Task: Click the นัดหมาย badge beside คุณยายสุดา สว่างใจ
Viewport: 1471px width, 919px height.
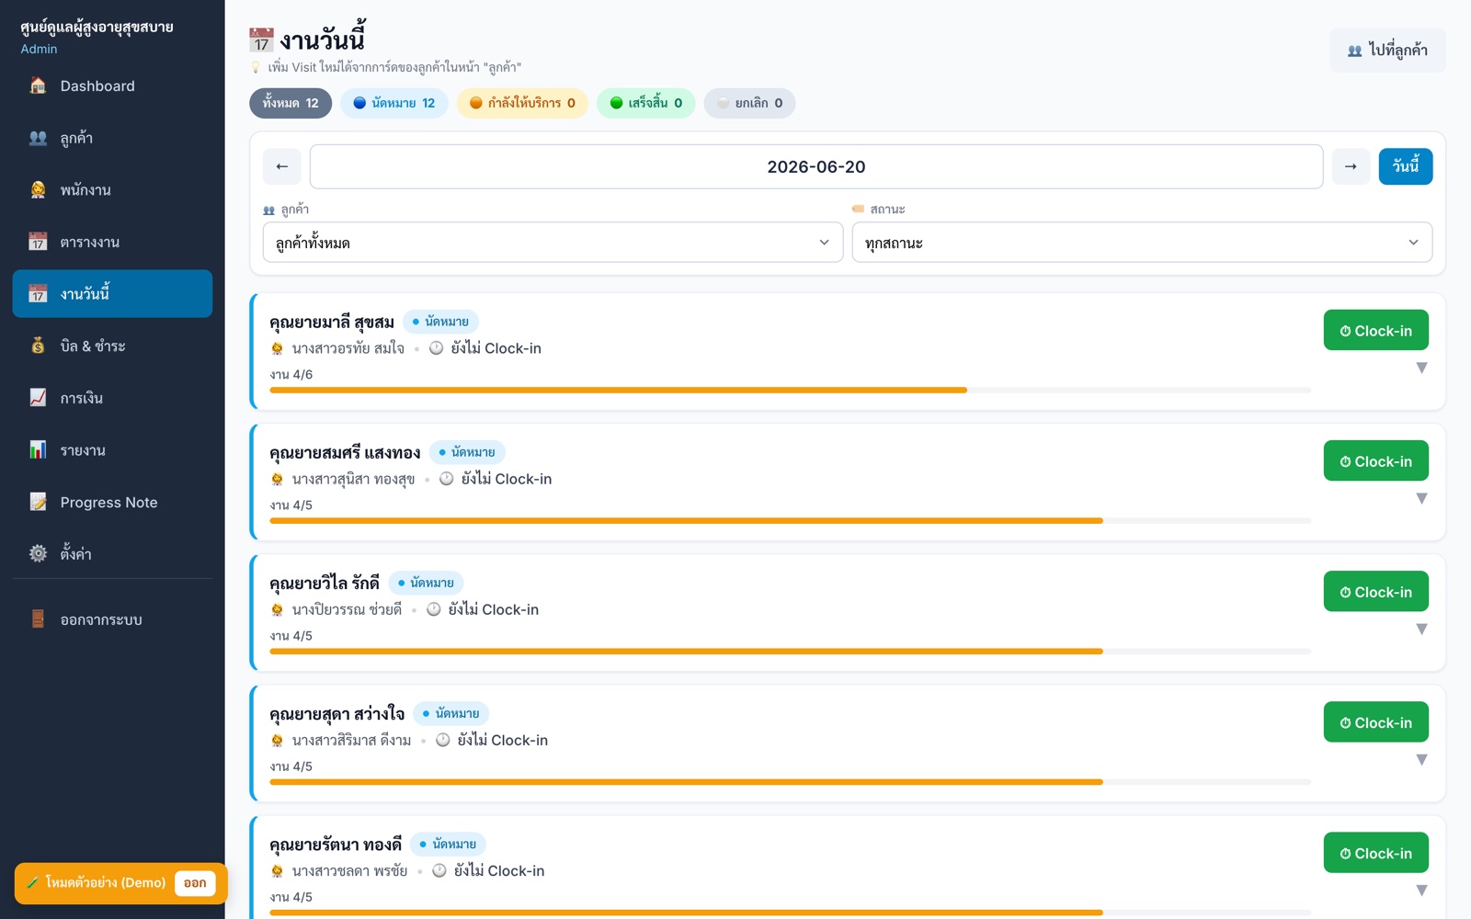Action: click(451, 713)
